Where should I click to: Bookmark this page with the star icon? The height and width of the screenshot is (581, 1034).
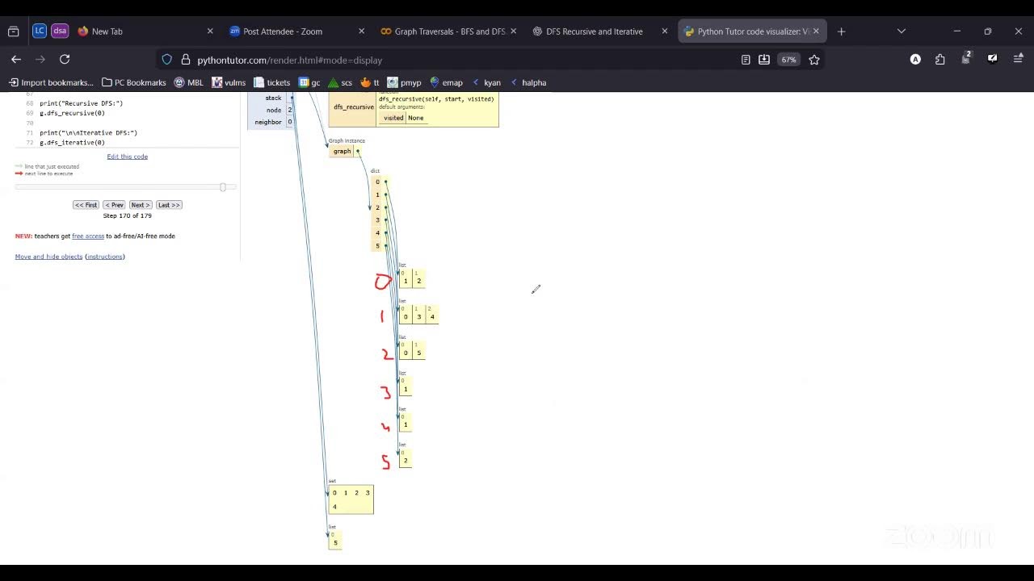click(814, 60)
